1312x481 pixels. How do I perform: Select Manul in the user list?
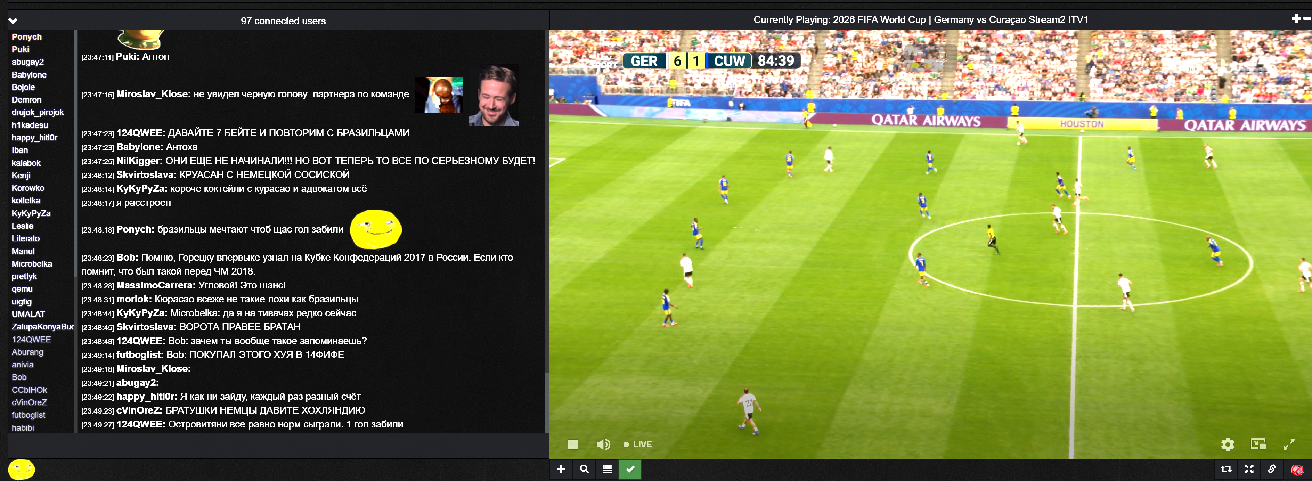[x=23, y=251]
